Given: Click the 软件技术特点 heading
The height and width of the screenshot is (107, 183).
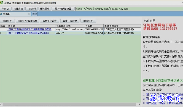Looking at the screenshot, I should click(x=151, y=37).
